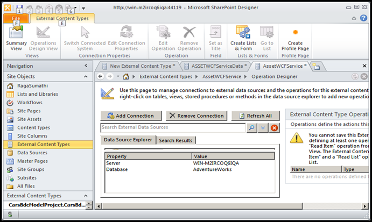Close current document tab with X

click(x=364, y=66)
